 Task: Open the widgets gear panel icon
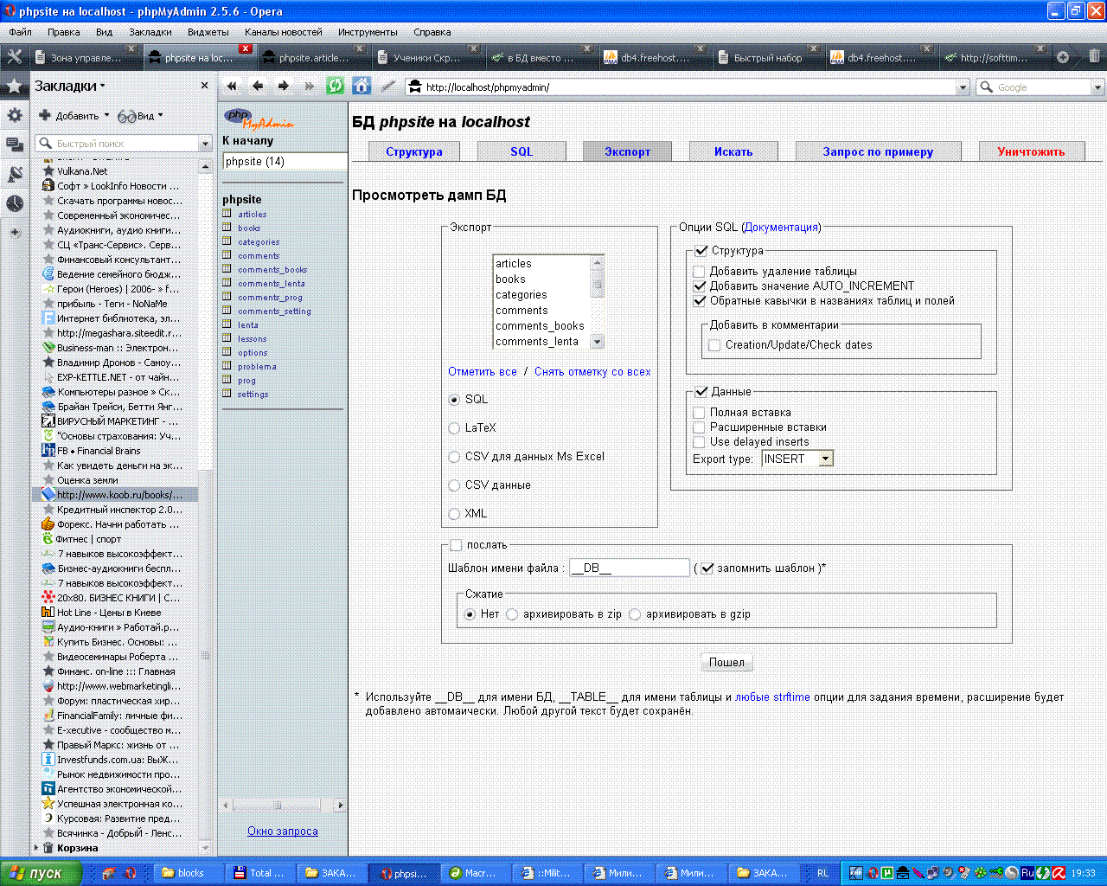point(15,115)
